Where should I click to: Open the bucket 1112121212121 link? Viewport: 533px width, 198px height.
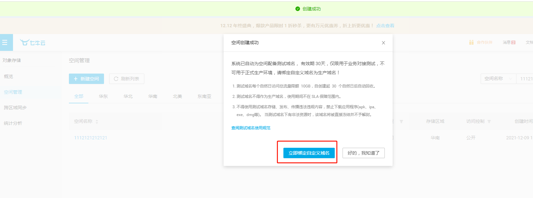[x=91, y=138]
